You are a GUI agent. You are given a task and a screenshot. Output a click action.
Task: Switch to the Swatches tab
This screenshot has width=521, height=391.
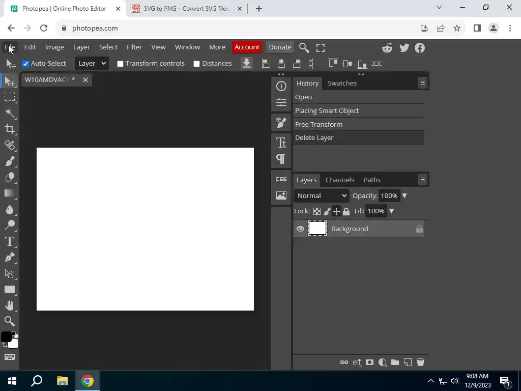coord(342,83)
